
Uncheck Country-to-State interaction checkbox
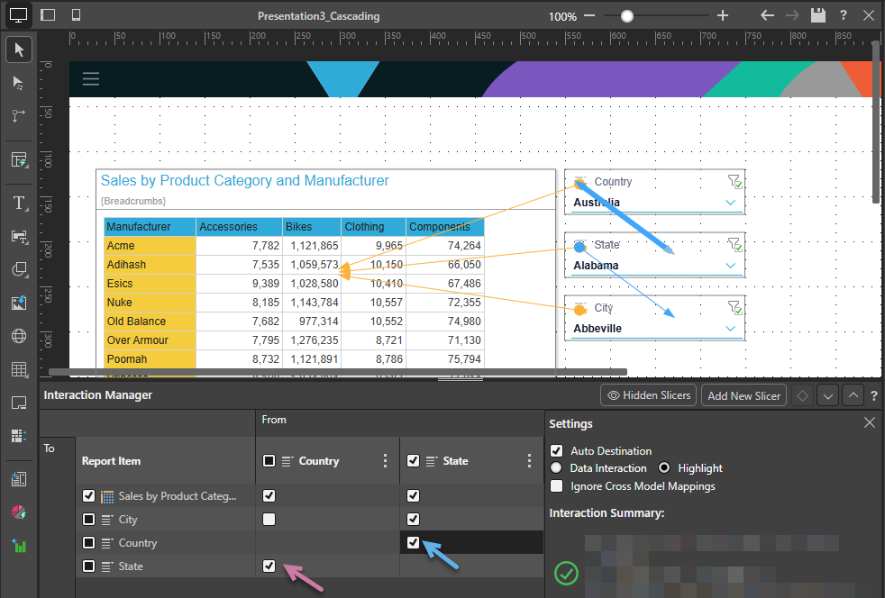pos(269,566)
